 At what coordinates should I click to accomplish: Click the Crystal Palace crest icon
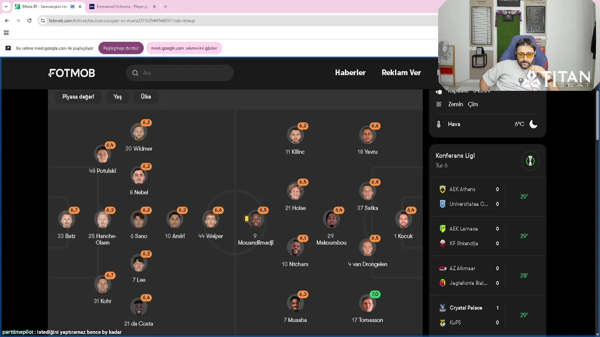point(442,308)
